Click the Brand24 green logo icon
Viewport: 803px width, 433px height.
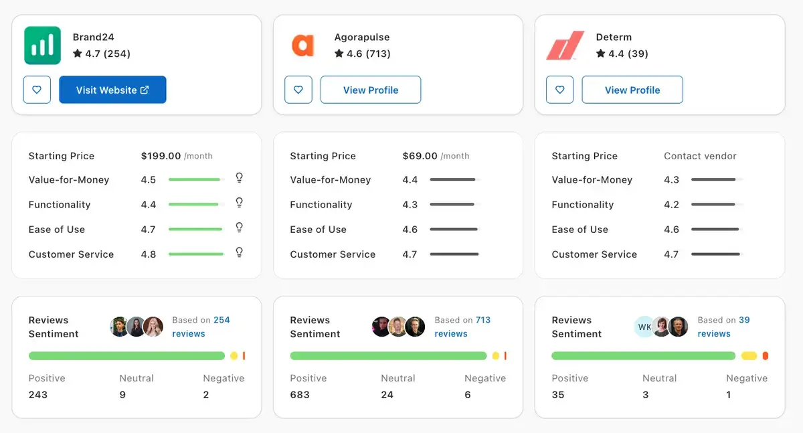[x=42, y=46]
